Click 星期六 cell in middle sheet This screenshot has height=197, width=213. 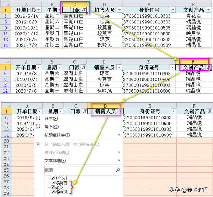click(52, 73)
